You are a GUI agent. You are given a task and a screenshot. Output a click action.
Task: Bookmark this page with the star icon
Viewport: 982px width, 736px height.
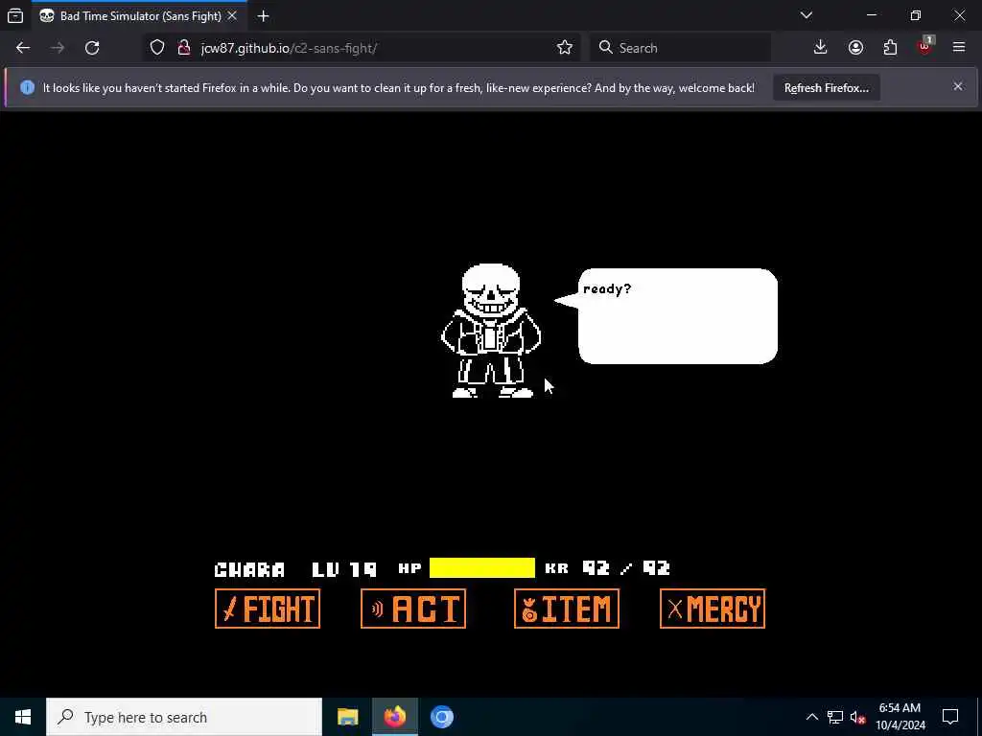tap(565, 48)
